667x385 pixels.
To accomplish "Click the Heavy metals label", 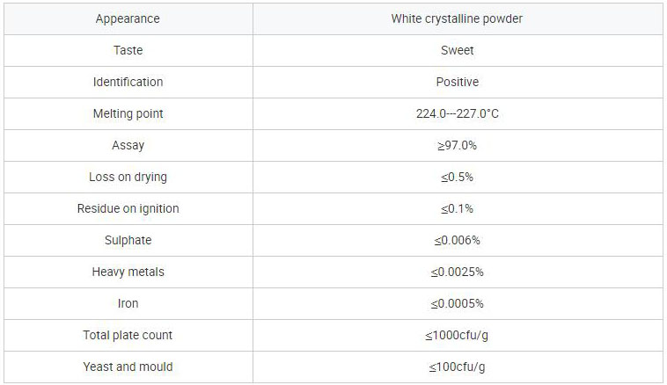I will pos(128,272).
